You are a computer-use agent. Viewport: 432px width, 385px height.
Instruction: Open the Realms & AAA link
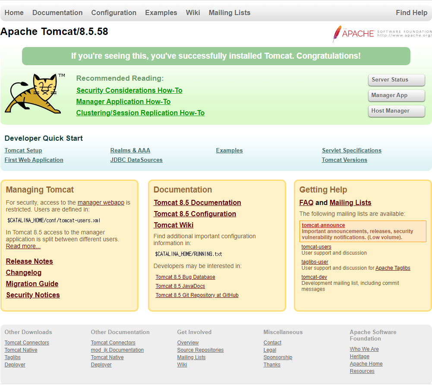(130, 151)
